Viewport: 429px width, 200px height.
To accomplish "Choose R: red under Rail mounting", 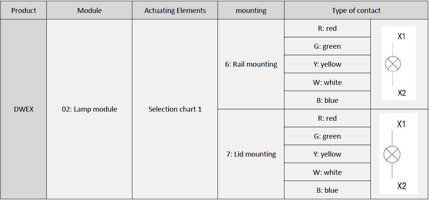I will (327, 29).
